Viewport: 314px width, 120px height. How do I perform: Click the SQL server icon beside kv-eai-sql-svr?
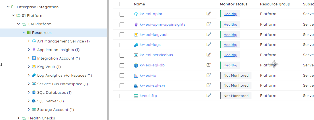(x=136, y=86)
